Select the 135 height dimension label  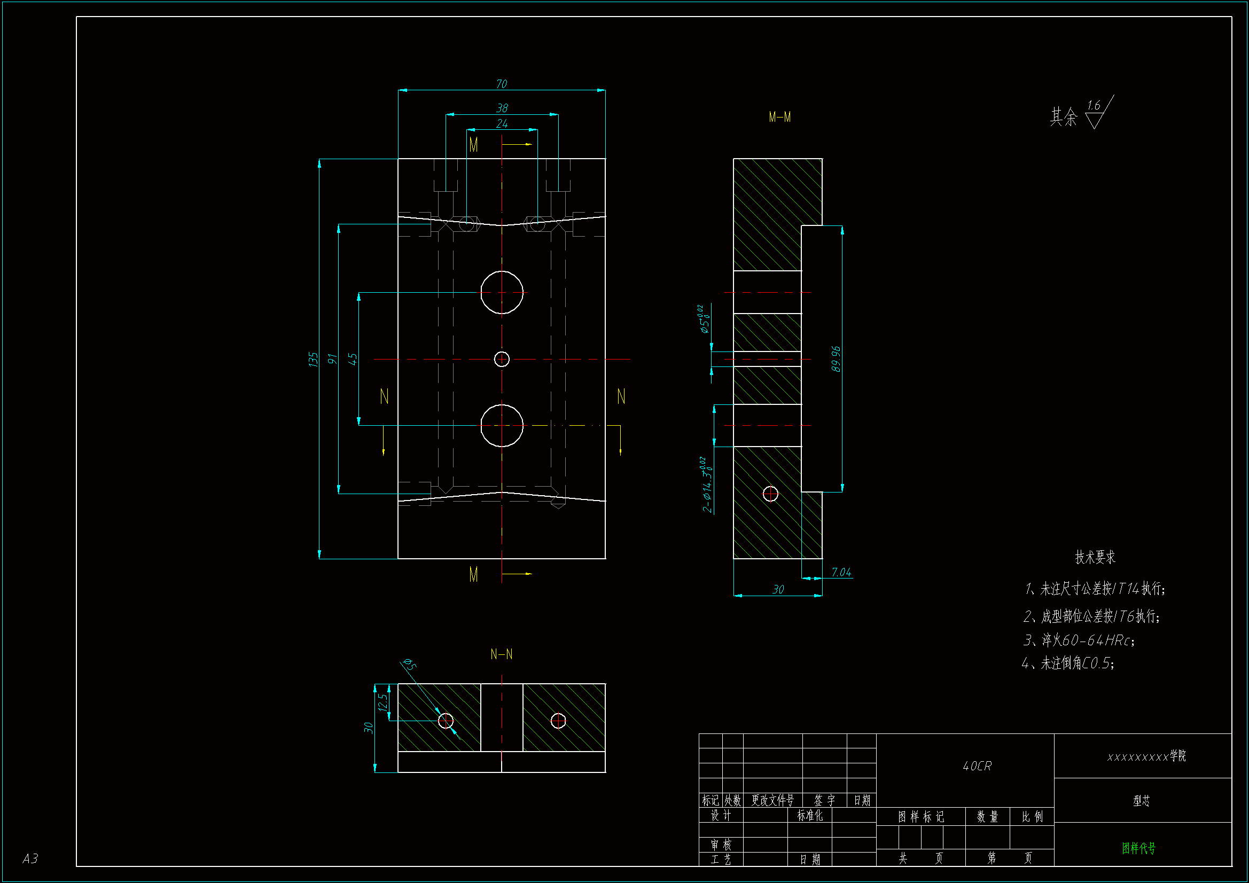(x=313, y=359)
